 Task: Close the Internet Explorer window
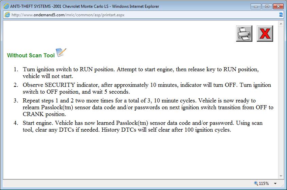pyautogui.click(x=278, y=6)
